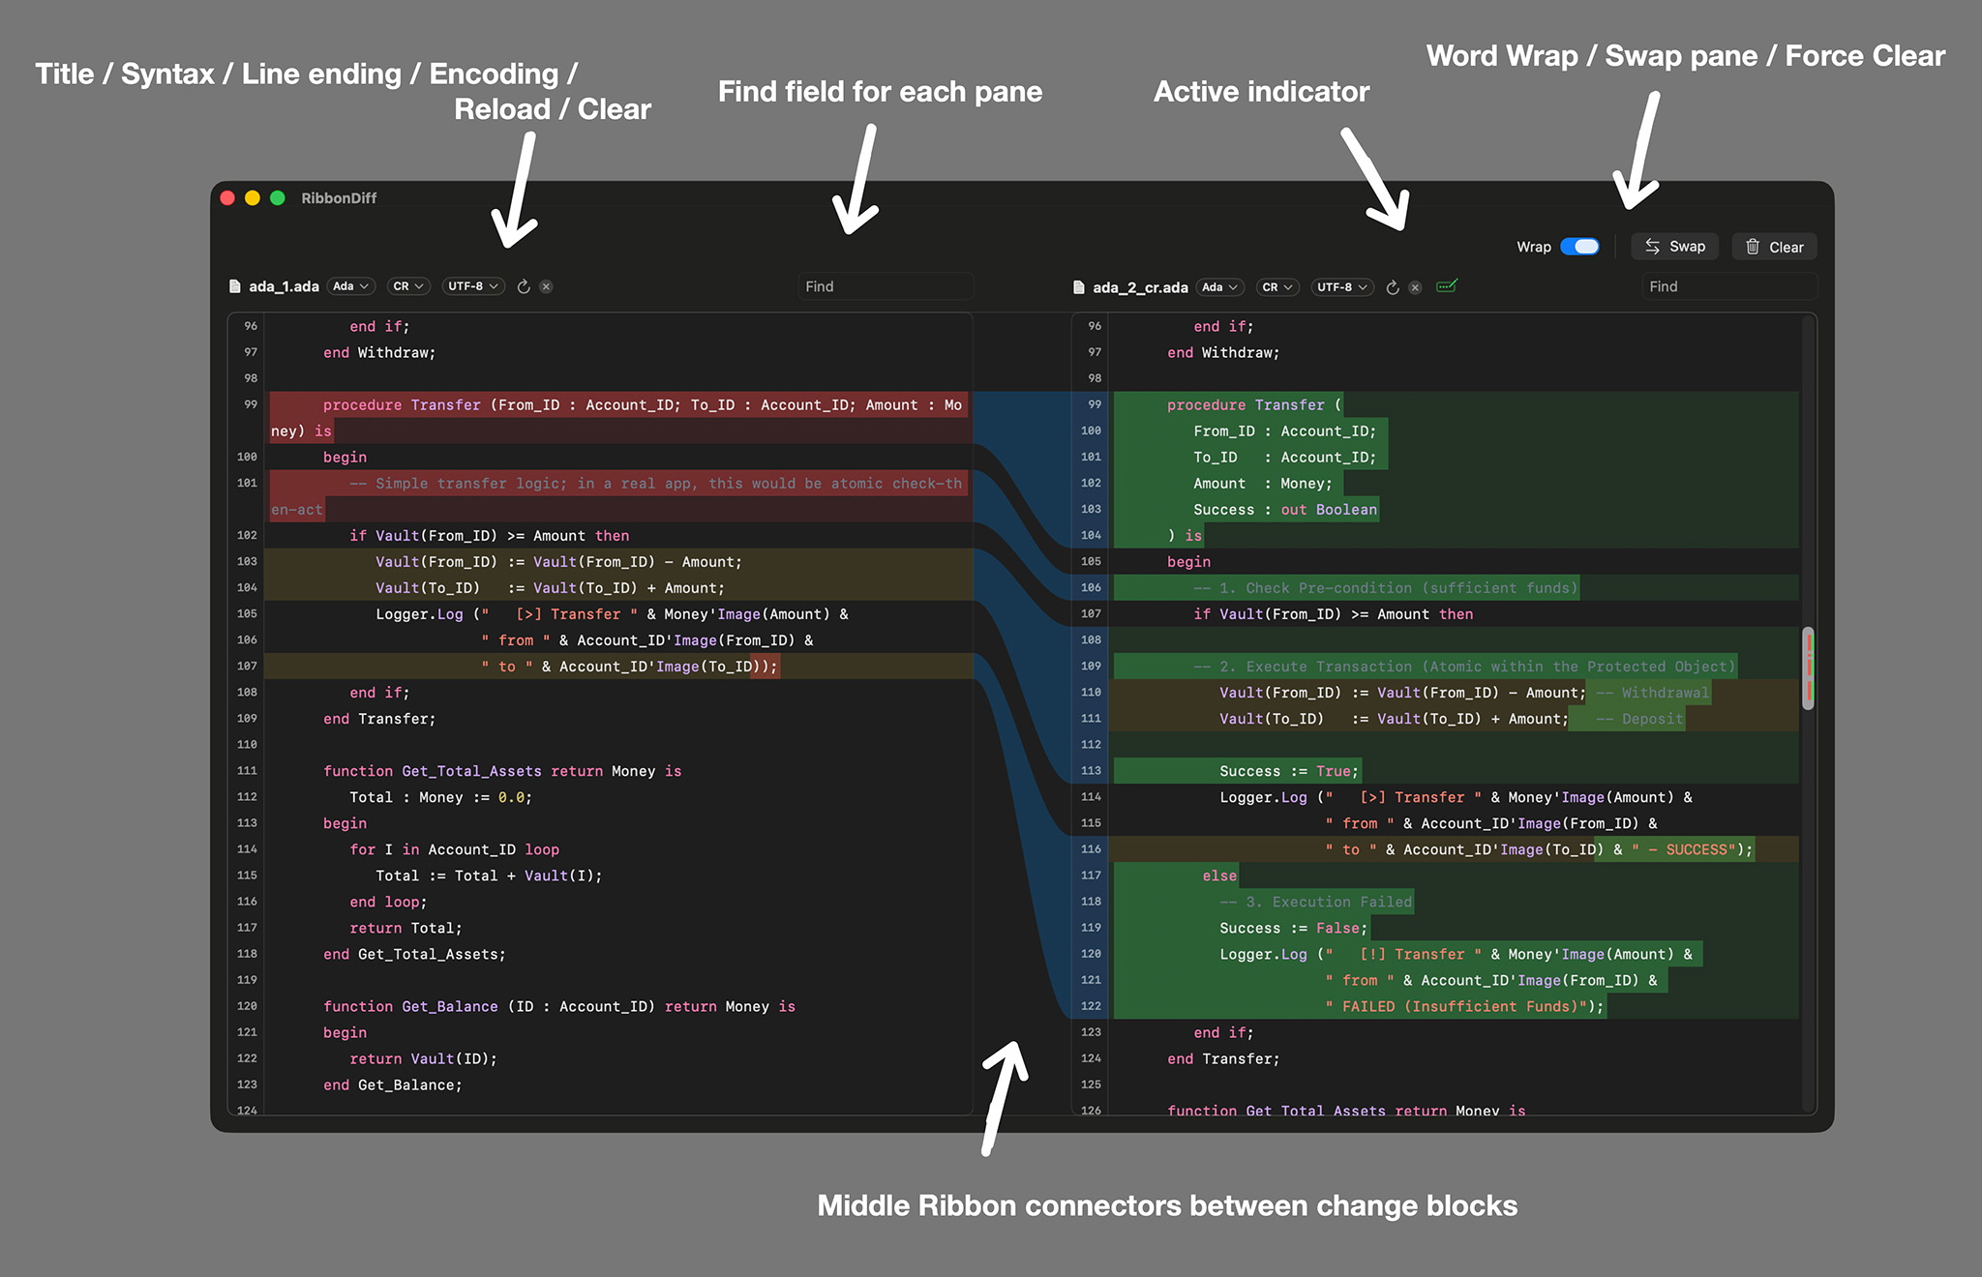Click the Find field of the left pane
1982x1277 pixels.
[885, 285]
